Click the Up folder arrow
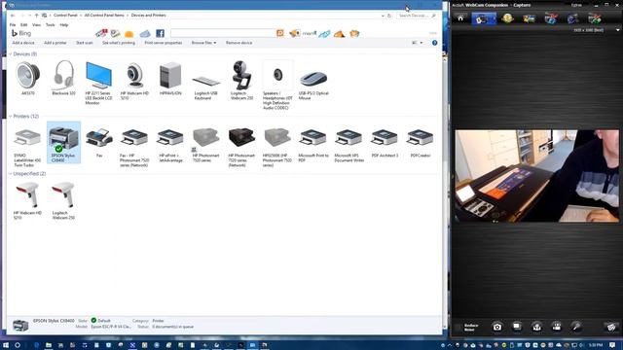The width and height of the screenshot is (623, 350). tap(36, 16)
